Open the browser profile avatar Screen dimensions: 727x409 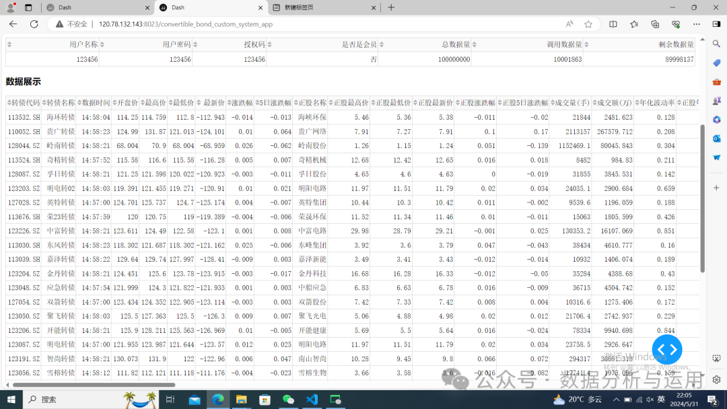(11, 7)
